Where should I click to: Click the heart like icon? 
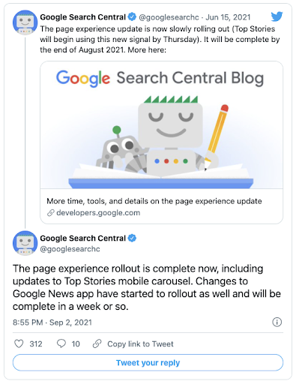point(19,343)
